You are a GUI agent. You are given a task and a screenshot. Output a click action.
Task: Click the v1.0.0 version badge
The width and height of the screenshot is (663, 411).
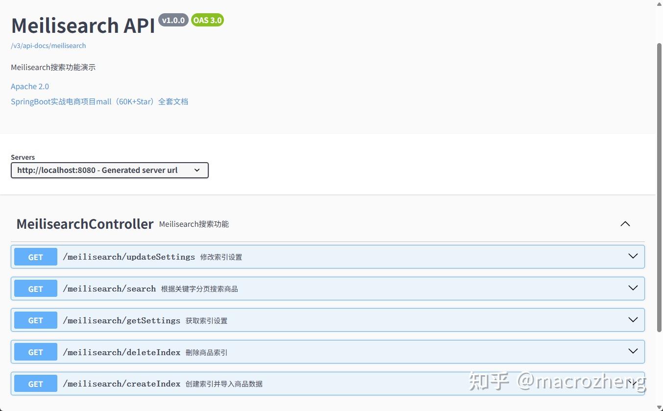[x=173, y=20]
